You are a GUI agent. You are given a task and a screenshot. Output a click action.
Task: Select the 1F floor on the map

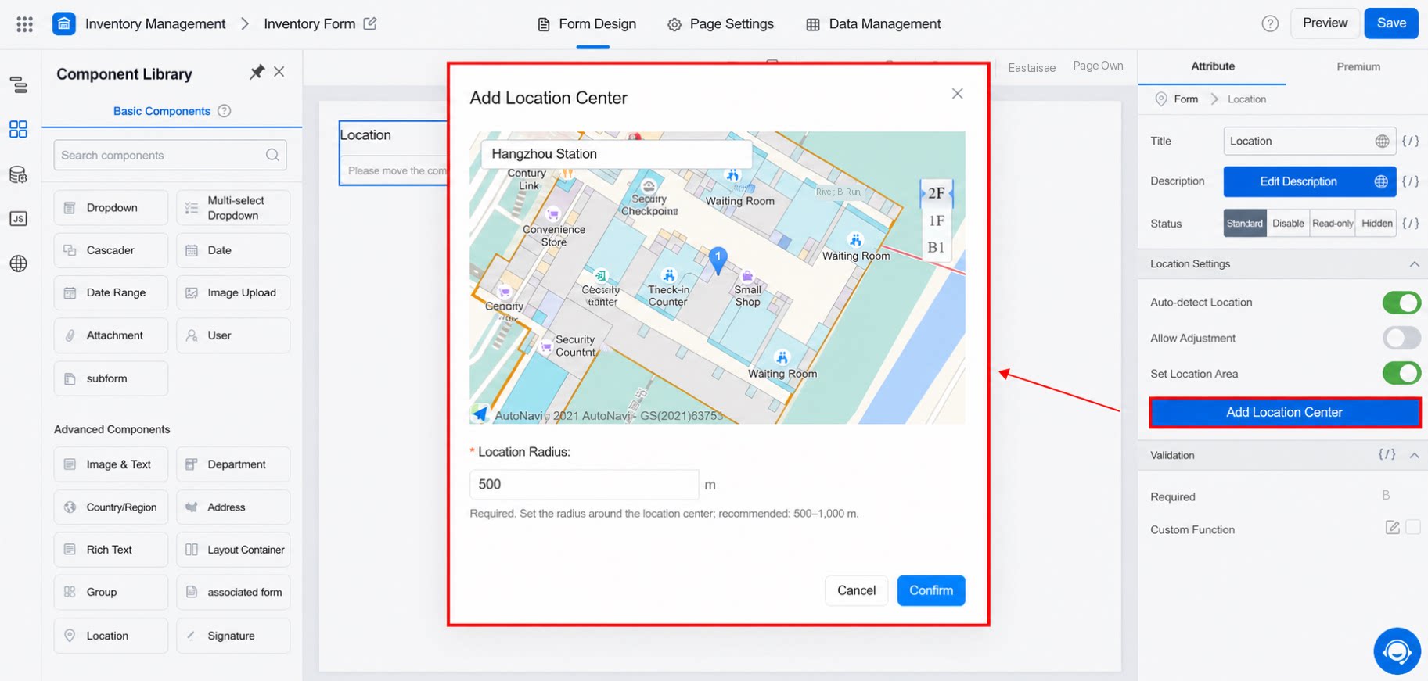(936, 220)
